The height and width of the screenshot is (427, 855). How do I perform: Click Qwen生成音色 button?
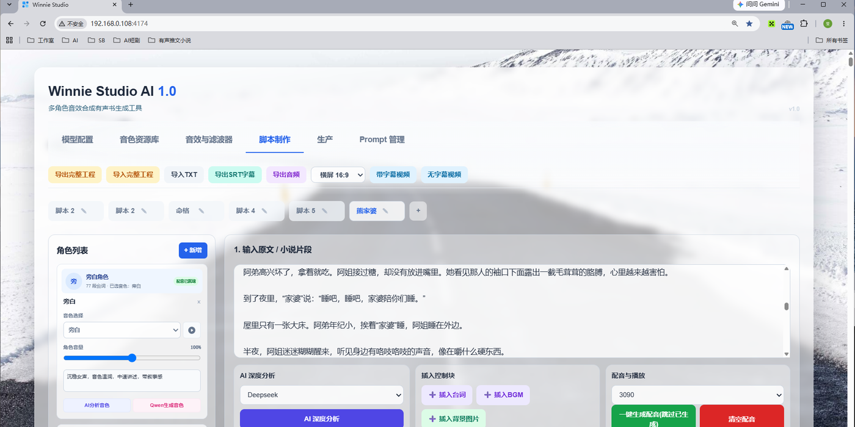tap(167, 405)
